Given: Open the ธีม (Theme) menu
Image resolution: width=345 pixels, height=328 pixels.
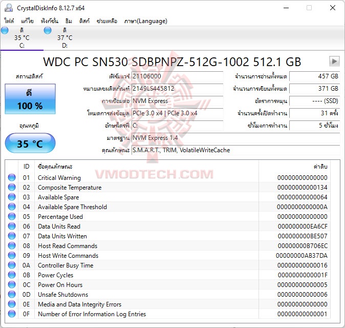Looking at the screenshot, I should pos(69,21).
